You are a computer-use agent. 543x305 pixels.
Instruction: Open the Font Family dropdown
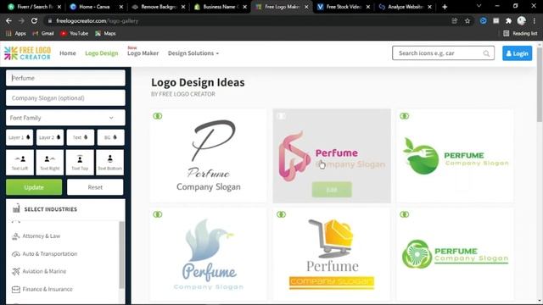click(x=65, y=118)
